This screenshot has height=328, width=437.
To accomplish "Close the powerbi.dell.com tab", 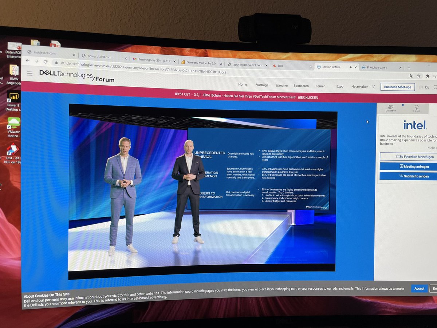I will point(126,58).
